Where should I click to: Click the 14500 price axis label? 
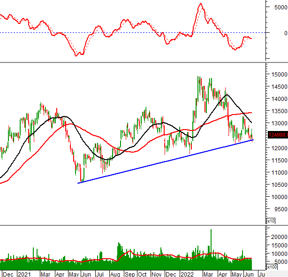(277, 87)
